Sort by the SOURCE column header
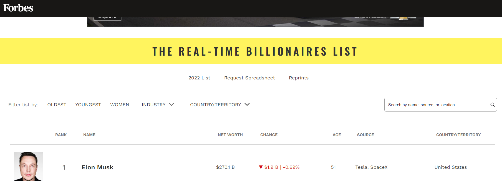This screenshot has height=184, width=502. [x=365, y=135]
